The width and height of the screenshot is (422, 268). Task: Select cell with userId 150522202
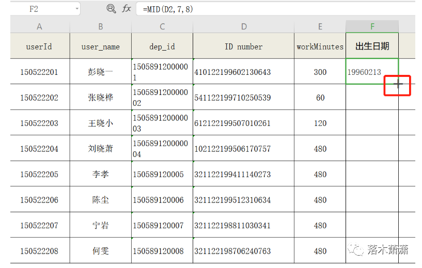point(40,97)
